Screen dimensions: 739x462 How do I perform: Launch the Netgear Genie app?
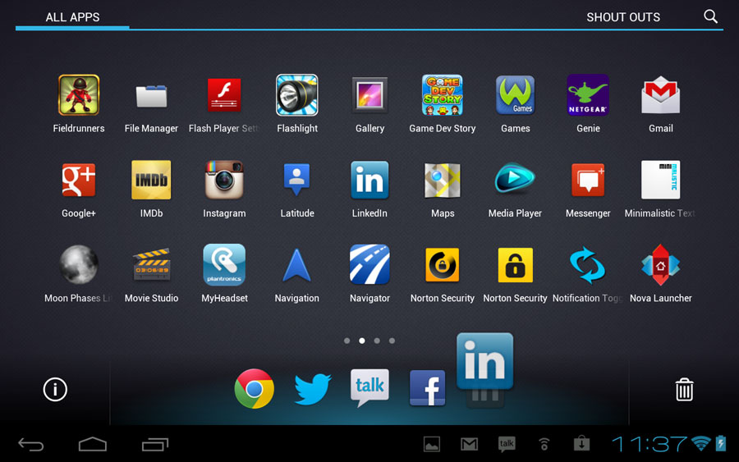point(588,95)
